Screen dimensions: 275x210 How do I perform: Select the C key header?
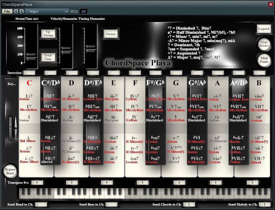coord(29,83)
